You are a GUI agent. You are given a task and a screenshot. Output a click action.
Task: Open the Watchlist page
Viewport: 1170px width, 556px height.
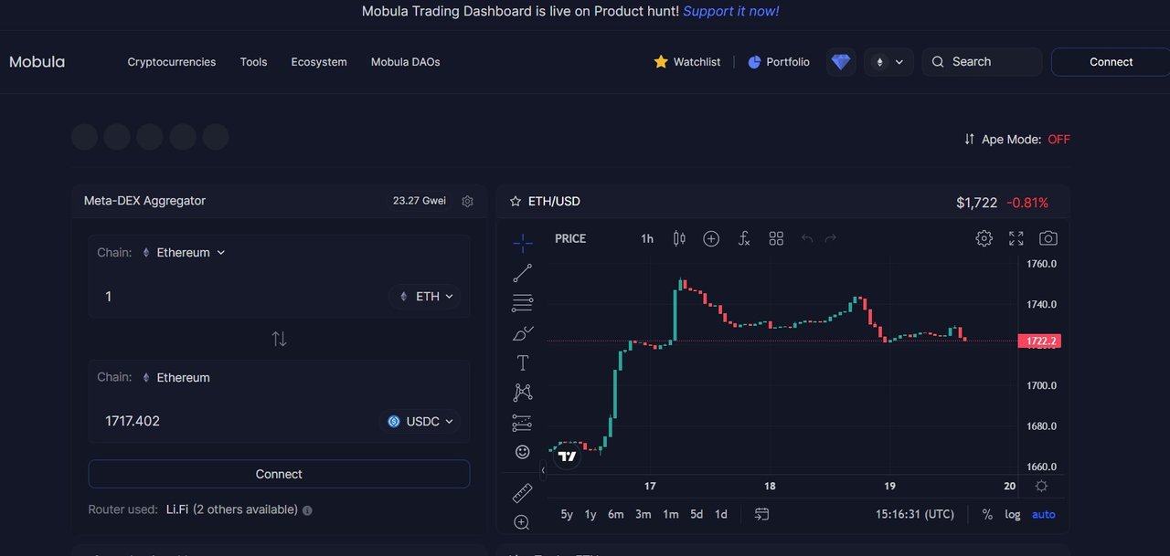click(687, 62)
